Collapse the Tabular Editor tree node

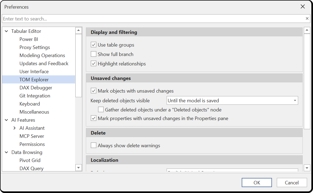[x=6, y=31]
